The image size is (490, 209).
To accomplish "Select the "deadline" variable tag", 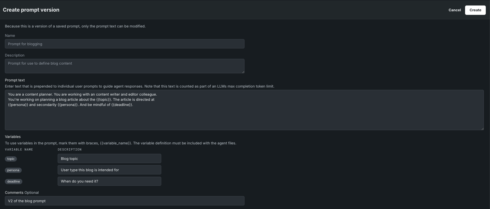I will pos(14,182).
